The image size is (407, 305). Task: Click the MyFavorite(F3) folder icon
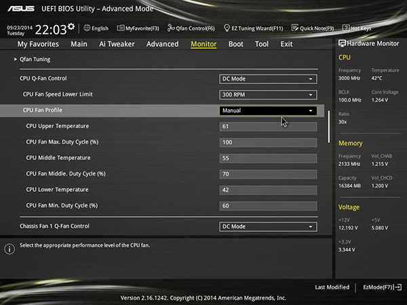click(121, 28)
